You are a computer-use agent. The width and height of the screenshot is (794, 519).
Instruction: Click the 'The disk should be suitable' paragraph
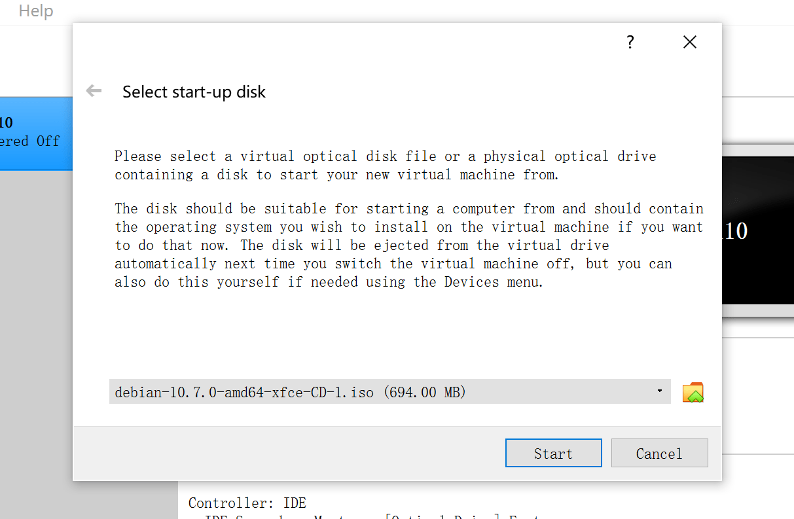point(409,245)
